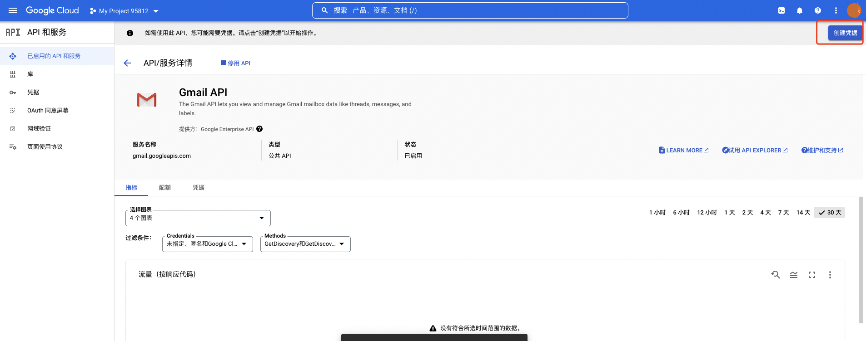Viewport: 866px width, 341px height.
Task: Open 凭据 in the left sidebar
Action: [x=33, y=93]
